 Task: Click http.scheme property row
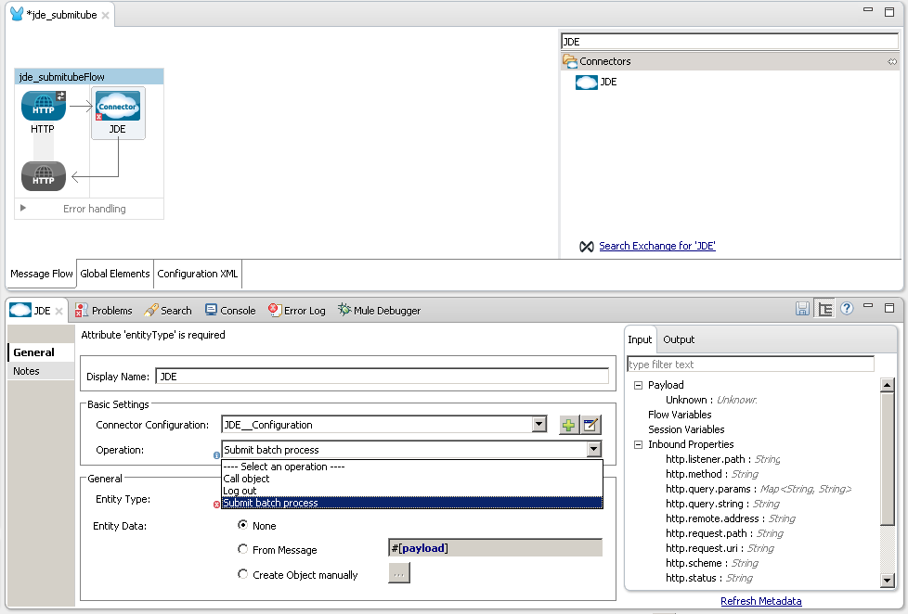tap(712, 564)
